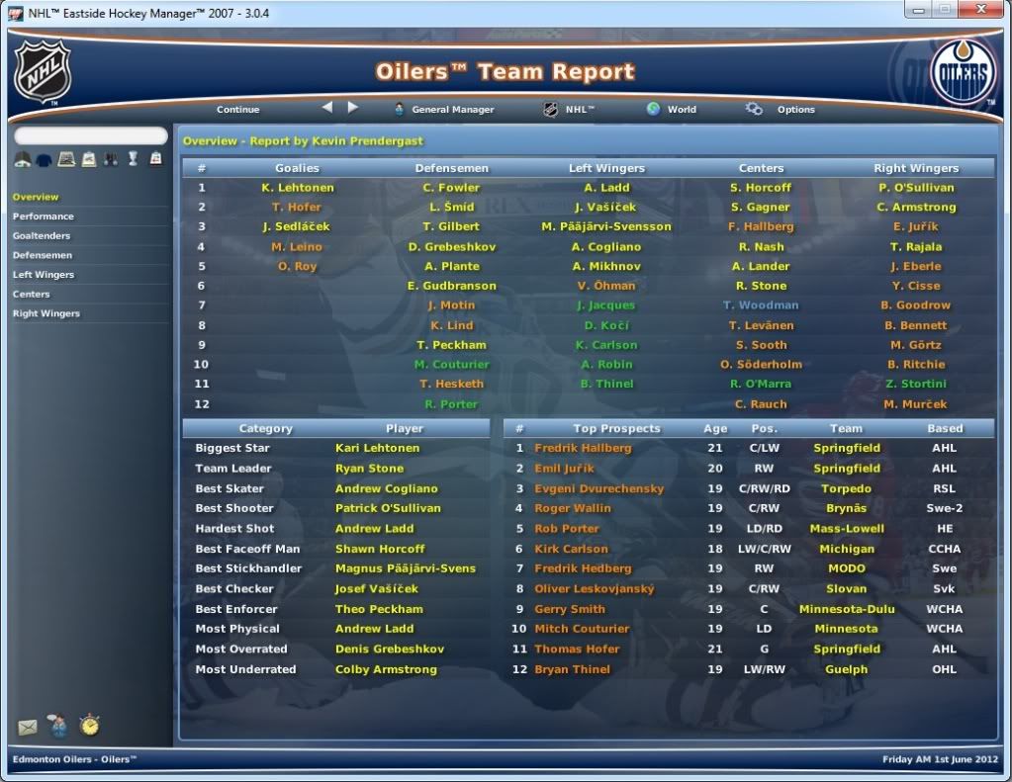Open the World menu
Viewport: 1012px width, 782px height.
click(x=672, y=110)
